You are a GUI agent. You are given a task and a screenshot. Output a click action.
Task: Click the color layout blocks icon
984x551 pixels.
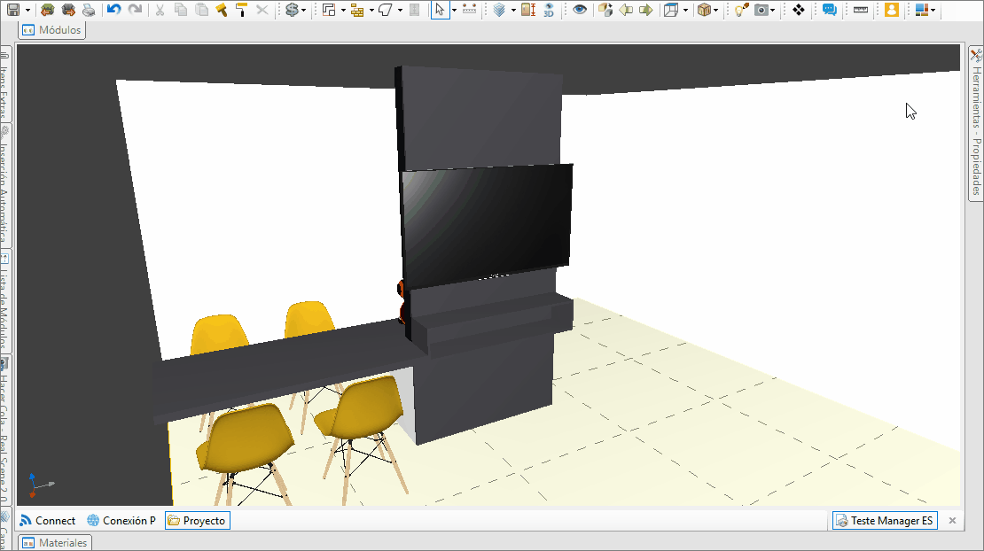pos(921,10)
